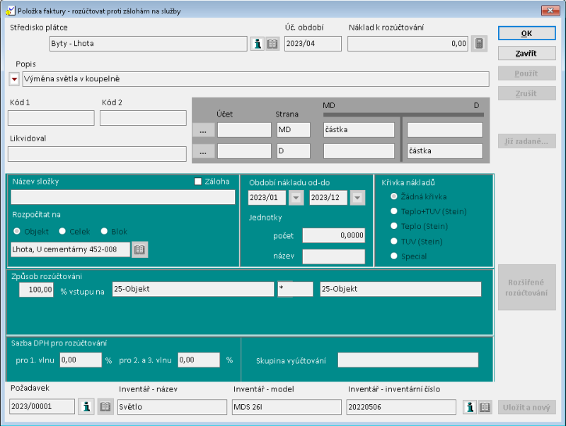This screenshot has width=566, height=426.
Task: Open book lookup next to Požadavek field
Action: point(105,407)
